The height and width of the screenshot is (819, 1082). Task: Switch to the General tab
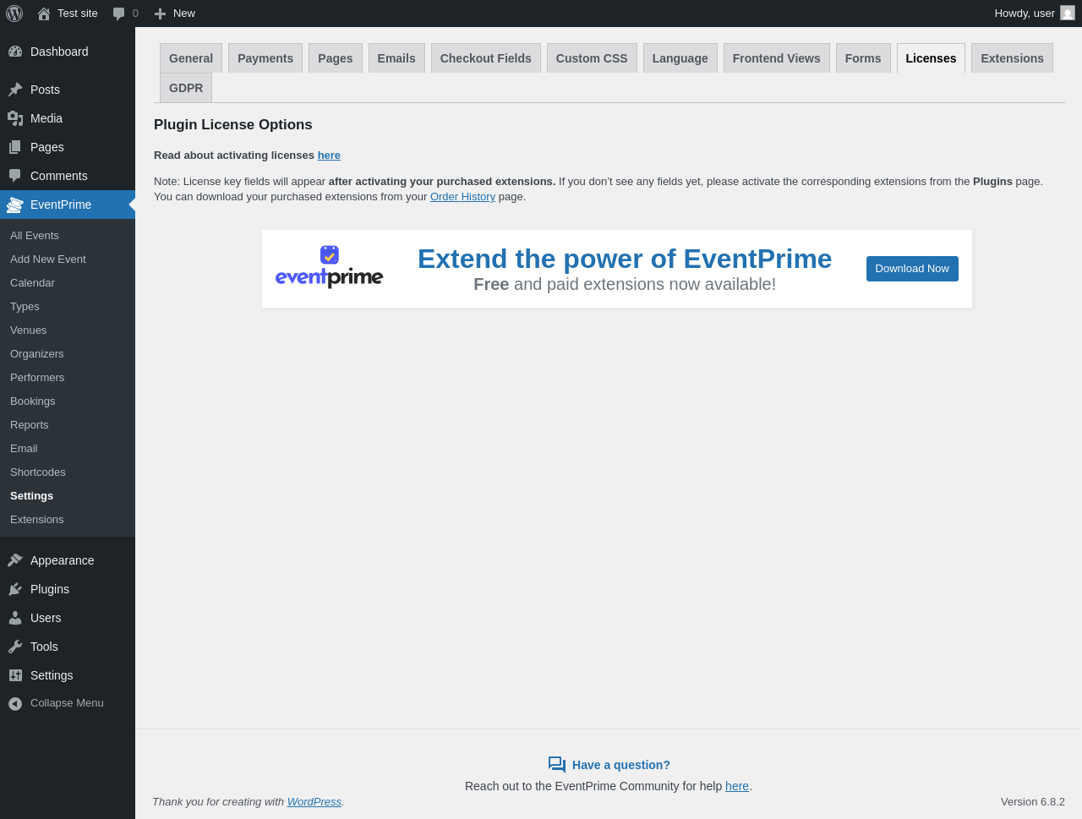191,58
